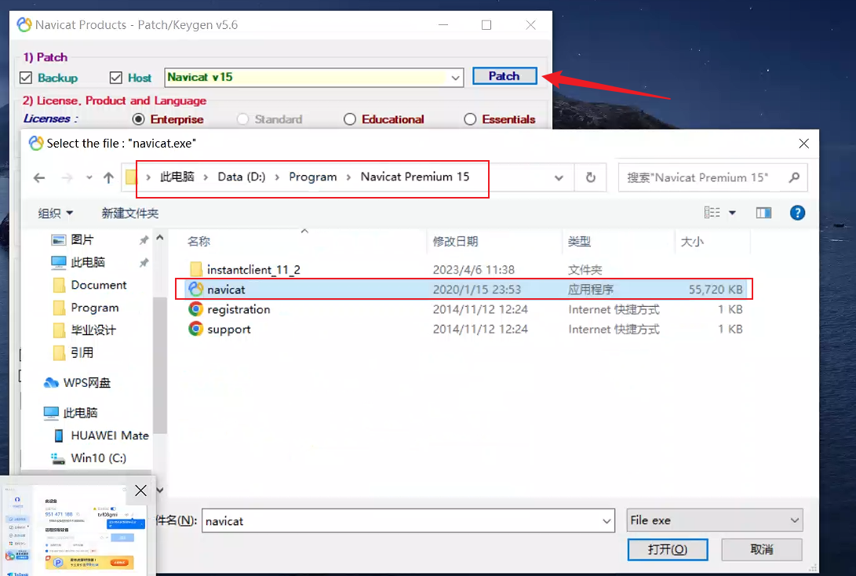The image size is (856, 576).
Task: Click 此电脑 in the address breadcrumb
Action: coord(177,177)
